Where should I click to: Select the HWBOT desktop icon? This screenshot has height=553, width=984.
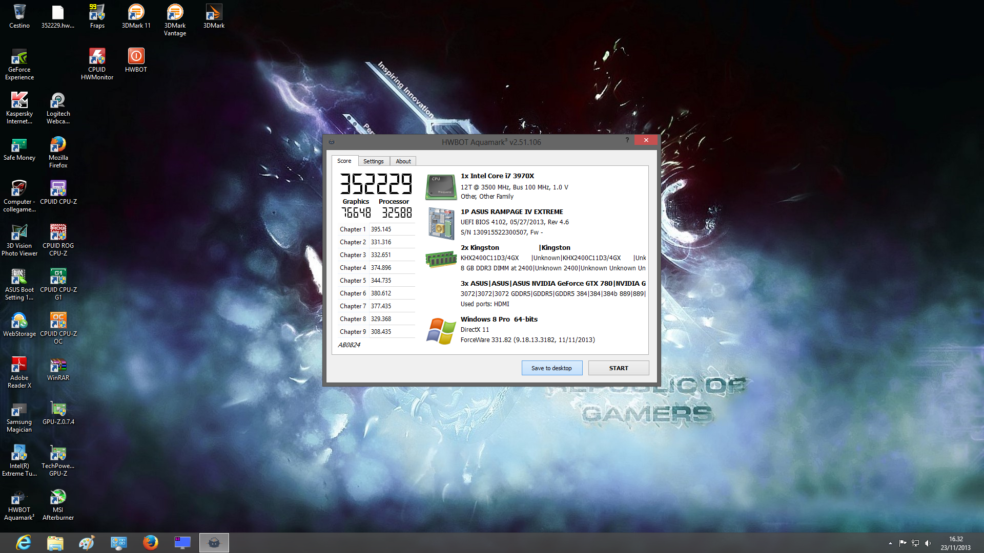[x=136, y=60]
